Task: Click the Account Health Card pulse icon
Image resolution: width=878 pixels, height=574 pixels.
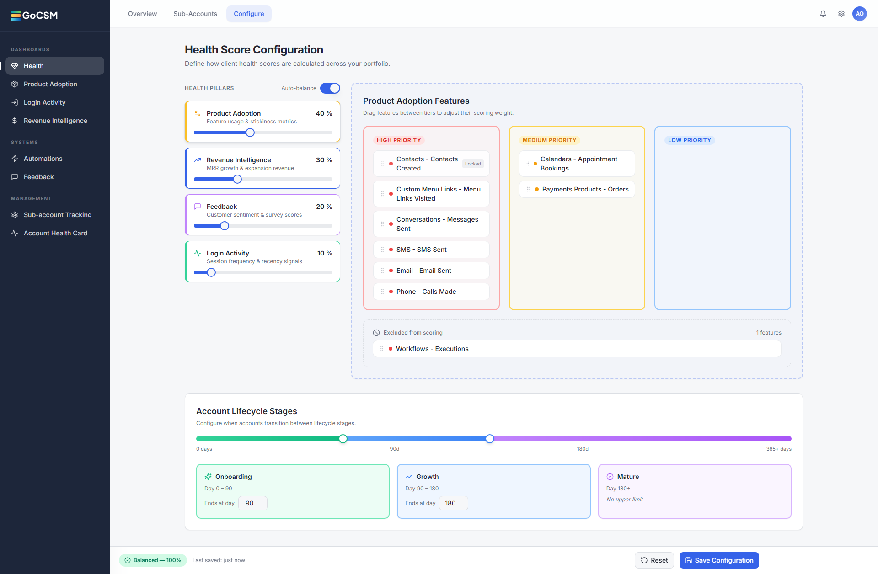Action: [x=15, y=233]
